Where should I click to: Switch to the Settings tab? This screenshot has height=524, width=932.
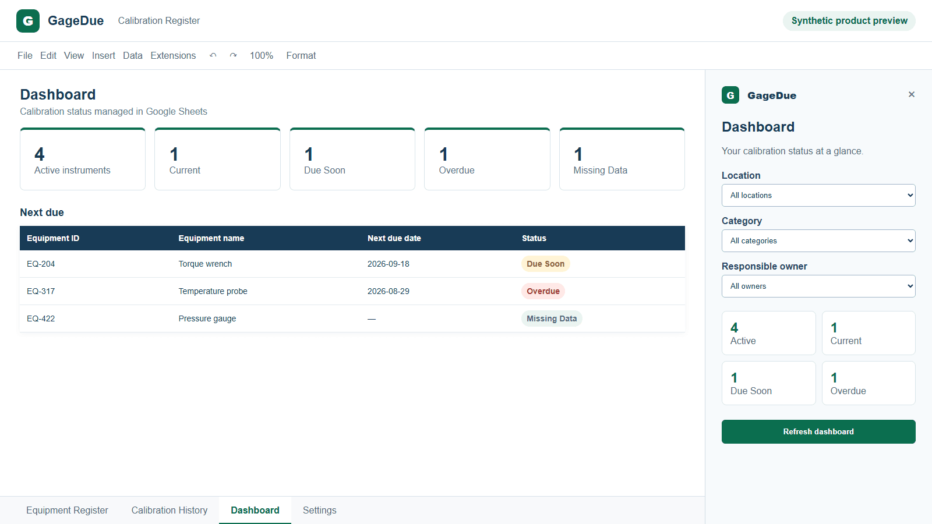pos(320,510)
